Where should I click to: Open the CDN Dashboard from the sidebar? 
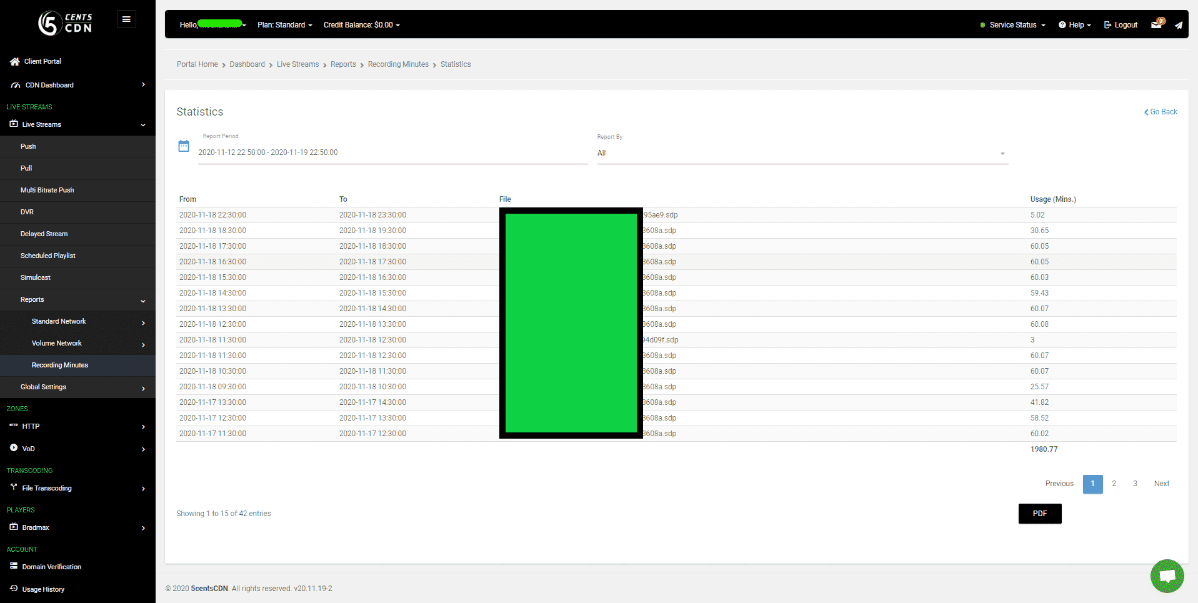tap(50, 85)
